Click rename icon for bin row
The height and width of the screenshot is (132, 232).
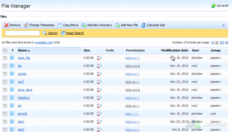[x=99, y=66]
